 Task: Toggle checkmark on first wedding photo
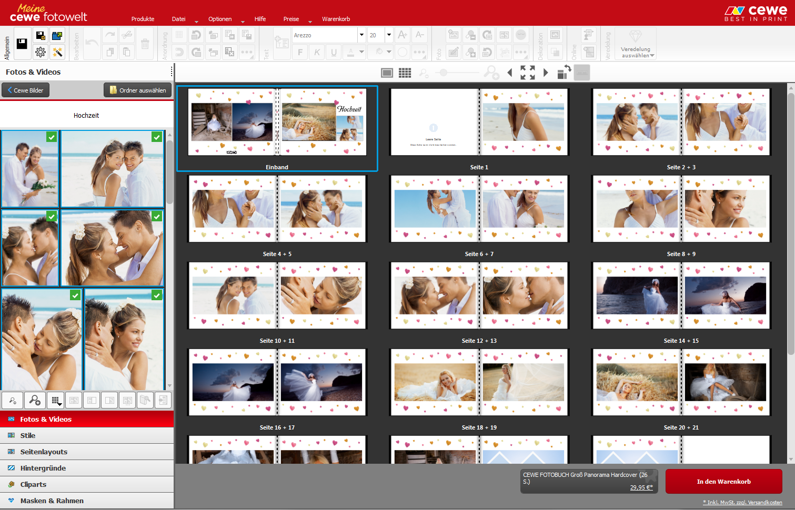51,137
